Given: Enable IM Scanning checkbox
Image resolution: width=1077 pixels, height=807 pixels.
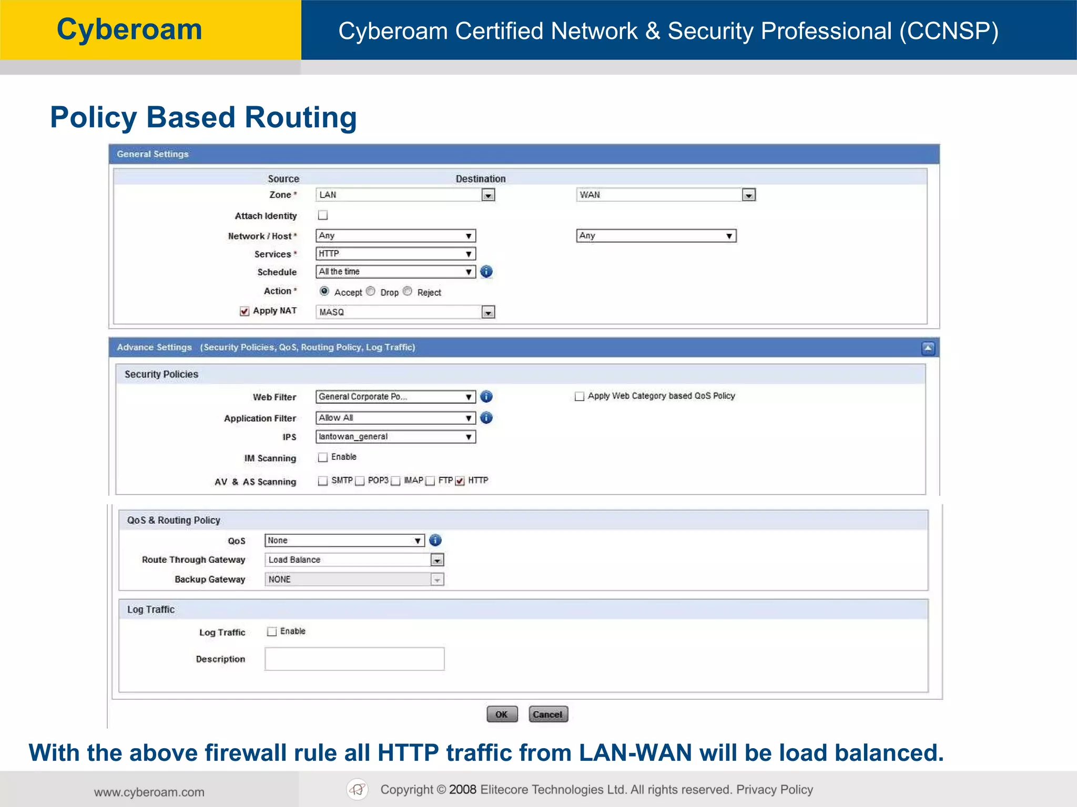Looking at the screenshot, I should pos(323,457).
